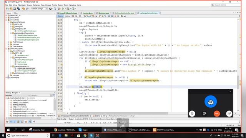Open Test Results tab in output area
Image resolution: width=246 pixels, height=138 pixels.
click(61, 119)
